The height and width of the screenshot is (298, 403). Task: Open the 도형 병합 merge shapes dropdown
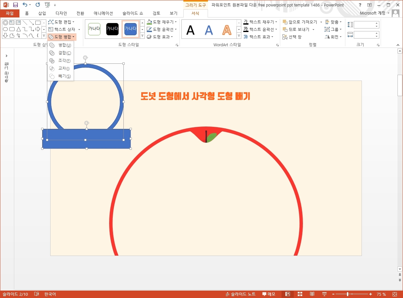click(62, 37)
